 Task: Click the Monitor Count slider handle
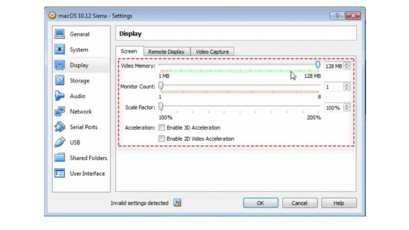click(x=161, y=86)
